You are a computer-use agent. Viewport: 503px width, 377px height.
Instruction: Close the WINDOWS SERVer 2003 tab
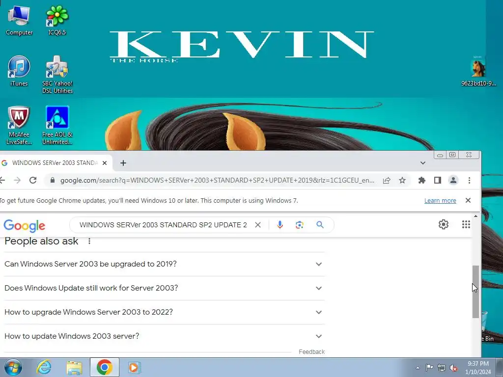coord(105,163)
